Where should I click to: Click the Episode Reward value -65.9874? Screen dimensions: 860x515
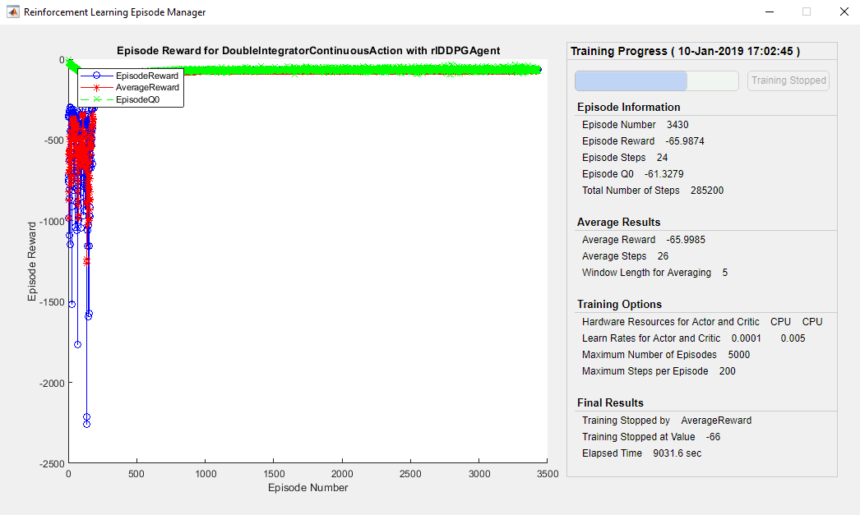[x=685, y=141]
